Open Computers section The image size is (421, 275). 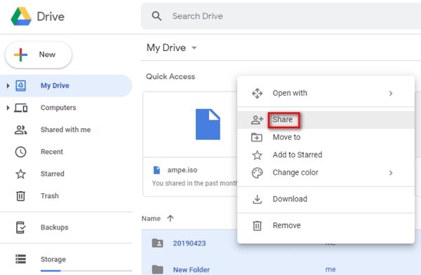coord(58,108)
